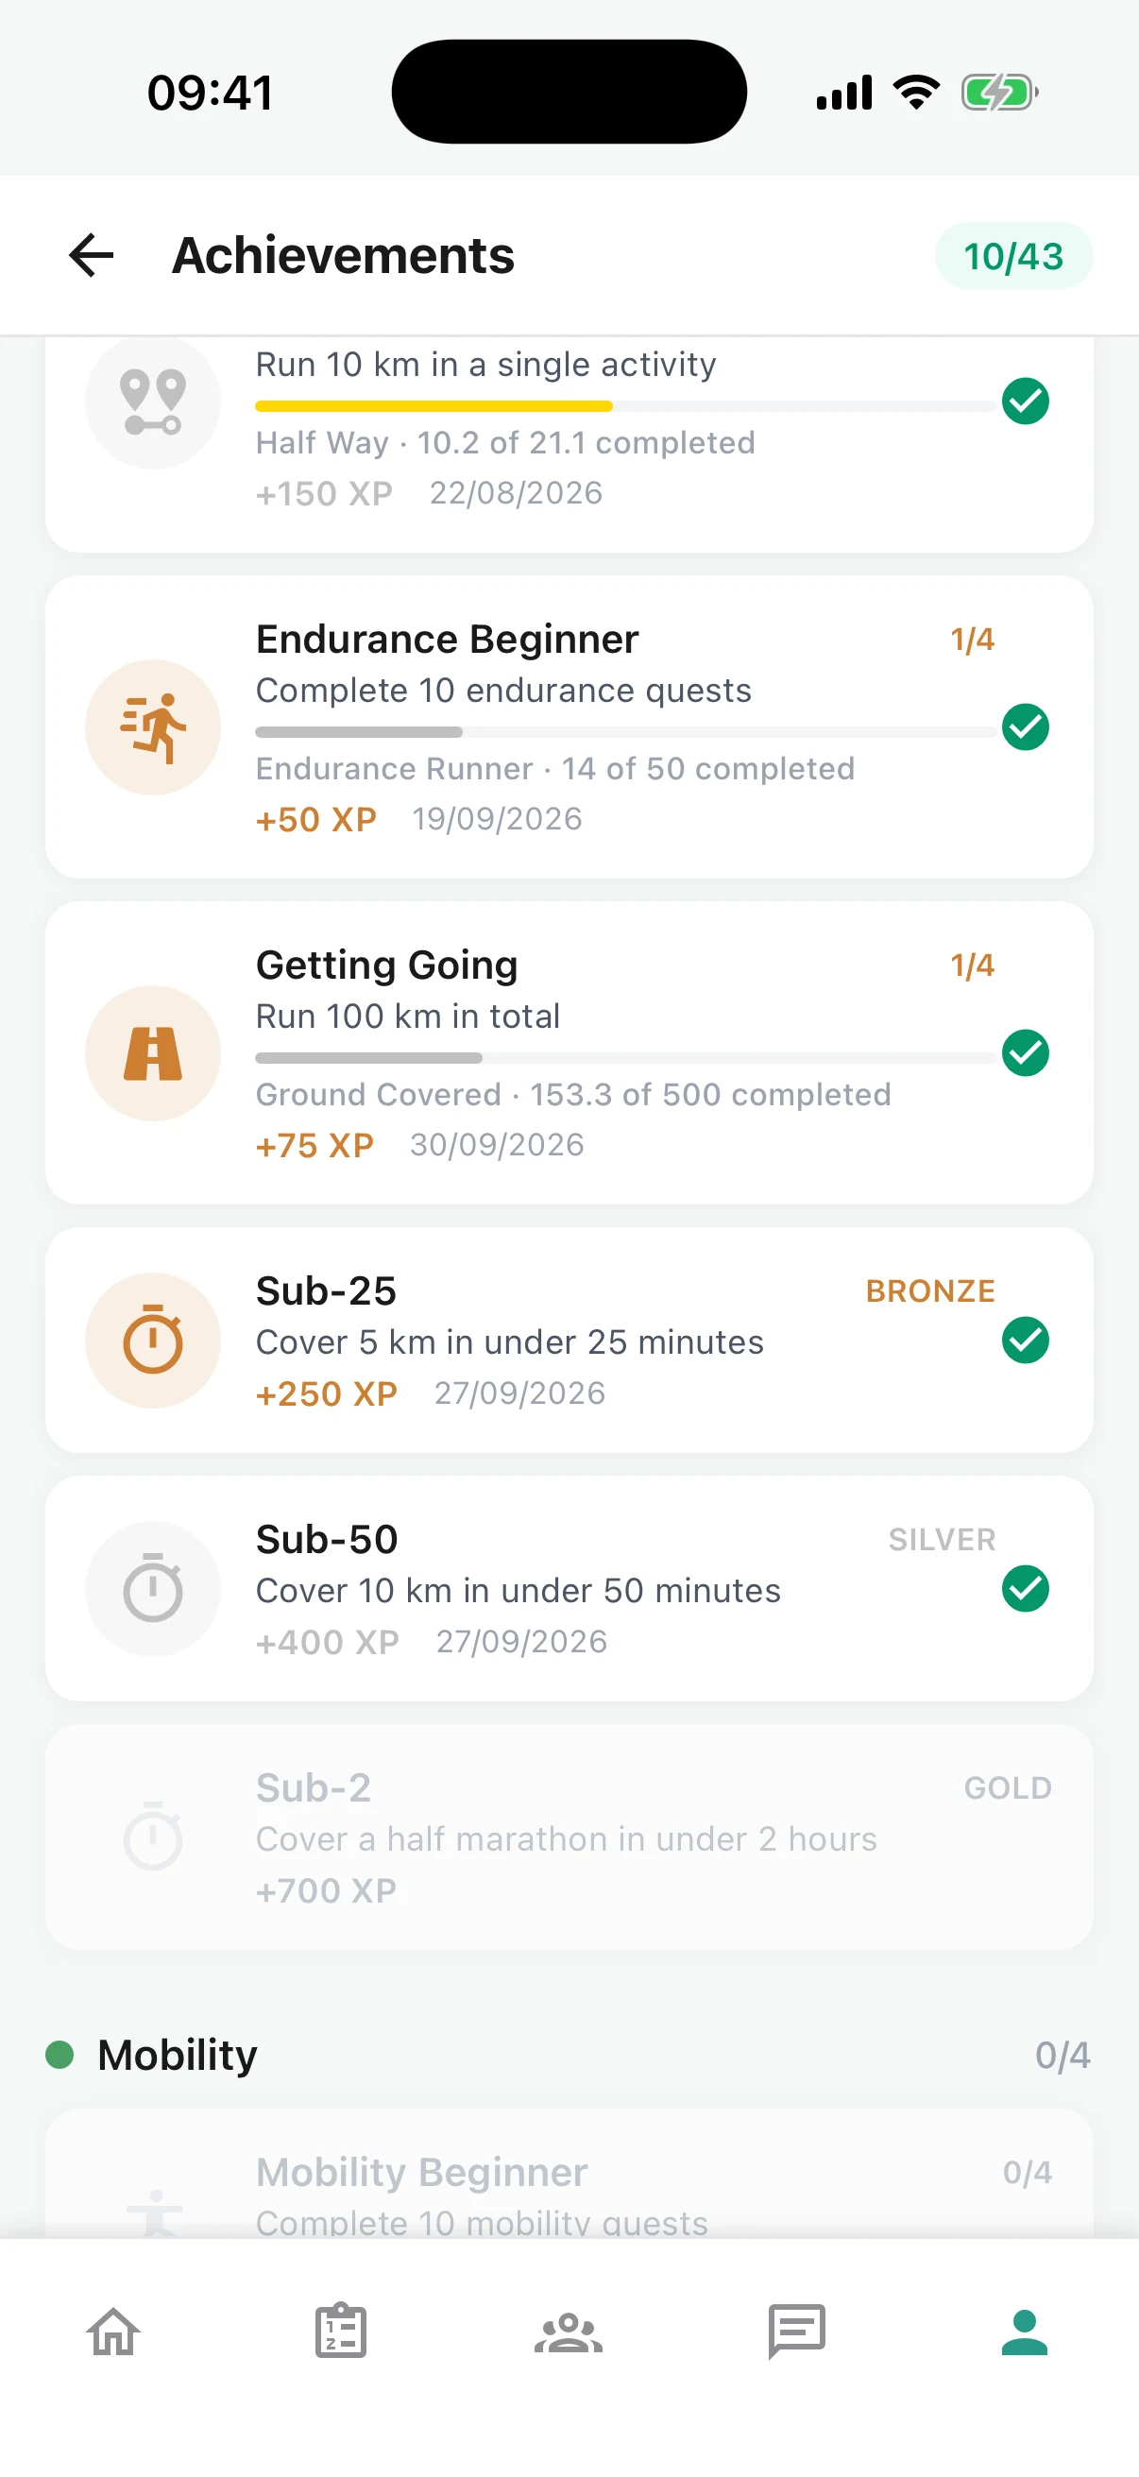Tap the Getting Going road icon

click(x=153, y=1053)
